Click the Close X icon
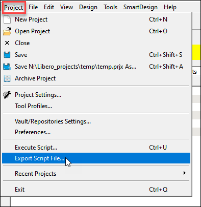201x207 pixels. tap(7, 43)
